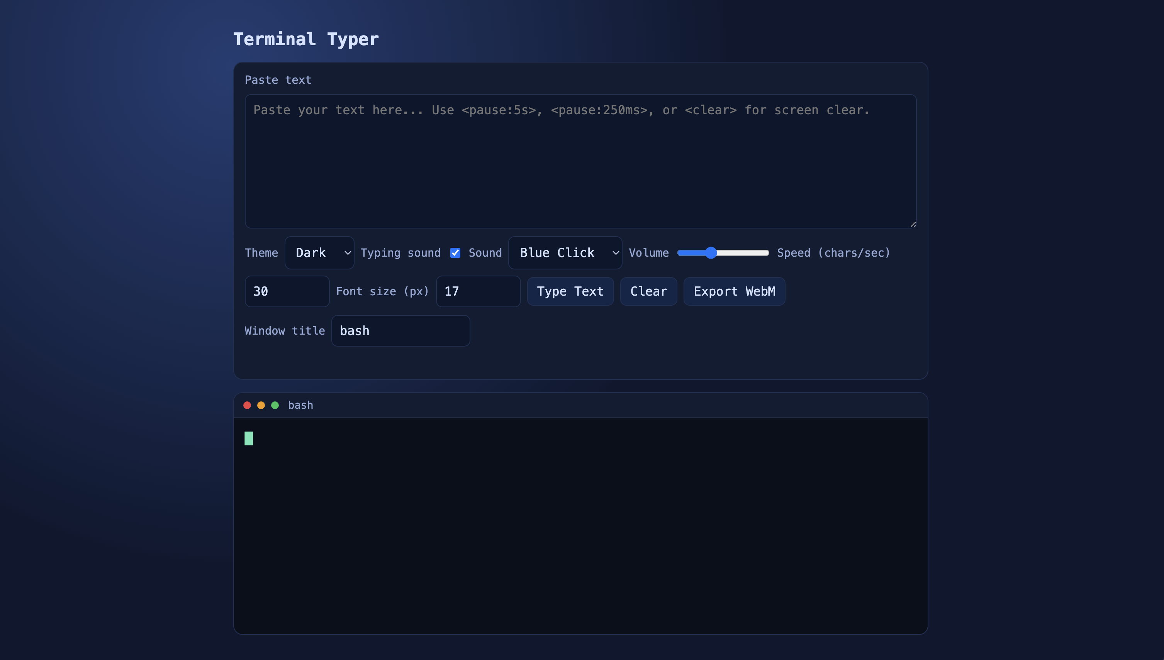Click the green blinking cursor in the terminal
Image resolution: width=1164 pixels, height=660 pixels.
tap(249, 438)
